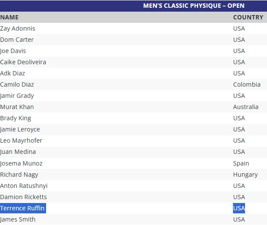Select the Caike Deoliveira row name
The height and width of the screenshot is (225, 267).
(x=23, y=62)
